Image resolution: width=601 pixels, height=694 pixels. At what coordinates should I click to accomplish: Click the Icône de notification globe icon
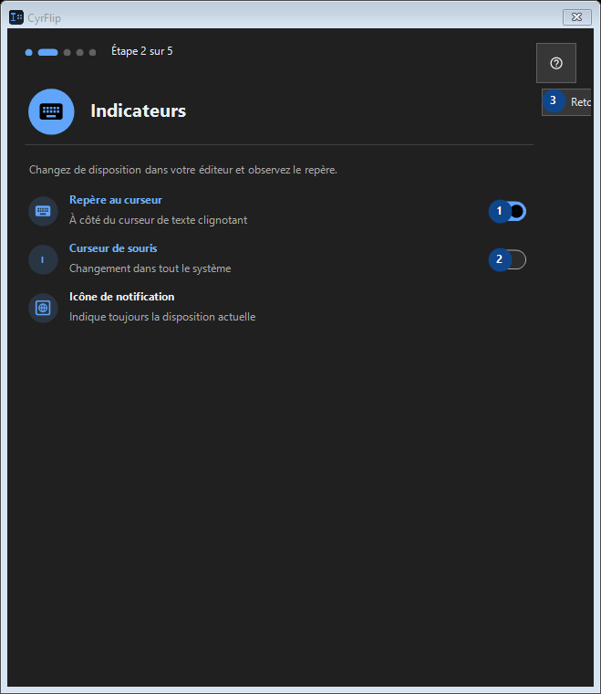(x=43, y=308)
